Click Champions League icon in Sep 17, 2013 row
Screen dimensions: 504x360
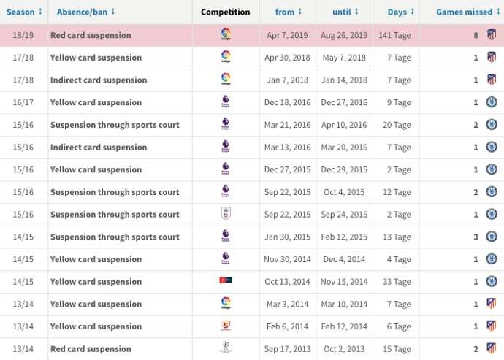(225, 348)
